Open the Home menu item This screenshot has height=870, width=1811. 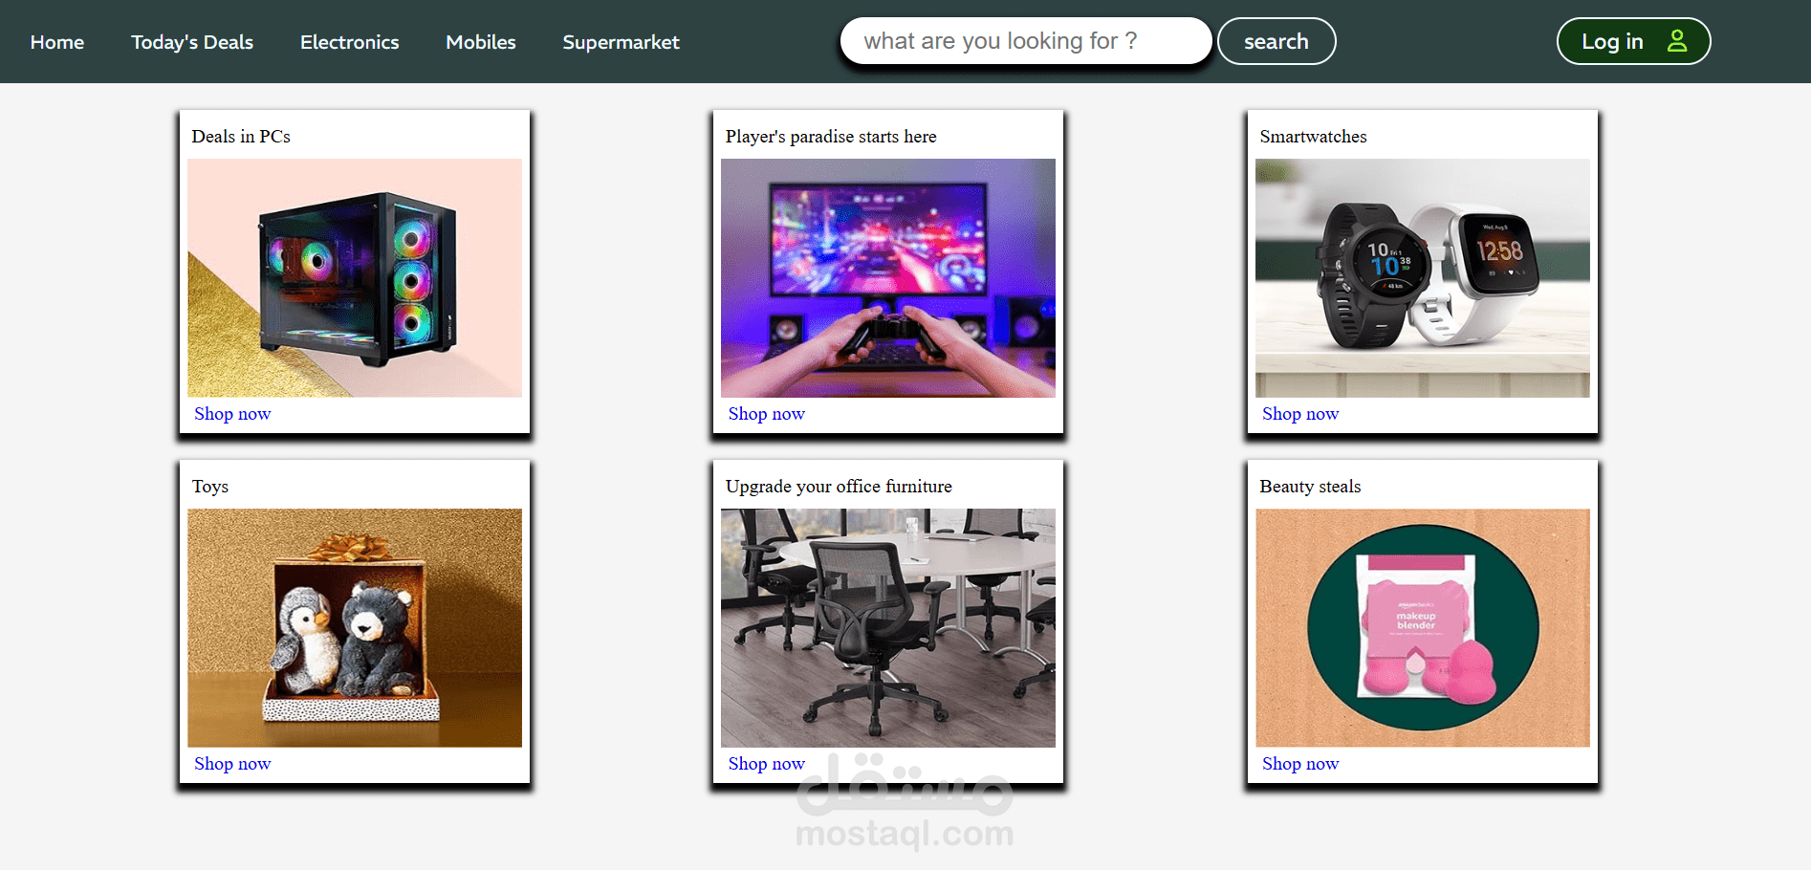tap(57, 42)
